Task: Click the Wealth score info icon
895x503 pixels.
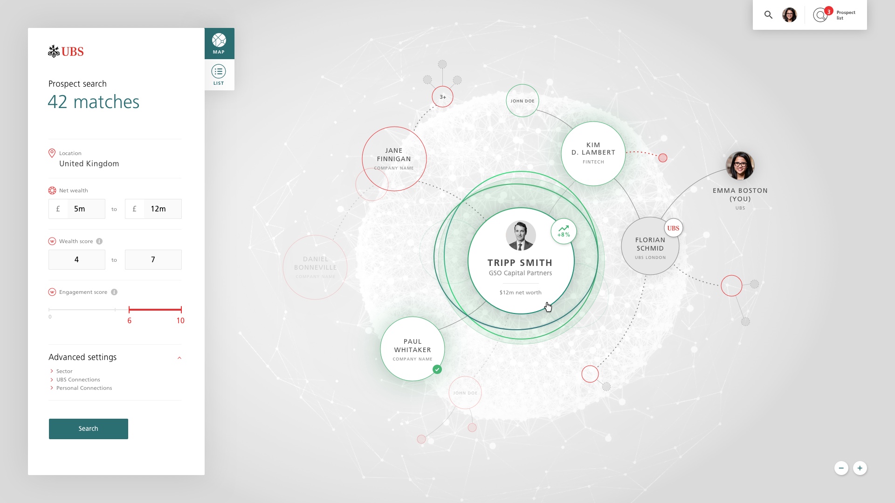Action: pos(99,241)
